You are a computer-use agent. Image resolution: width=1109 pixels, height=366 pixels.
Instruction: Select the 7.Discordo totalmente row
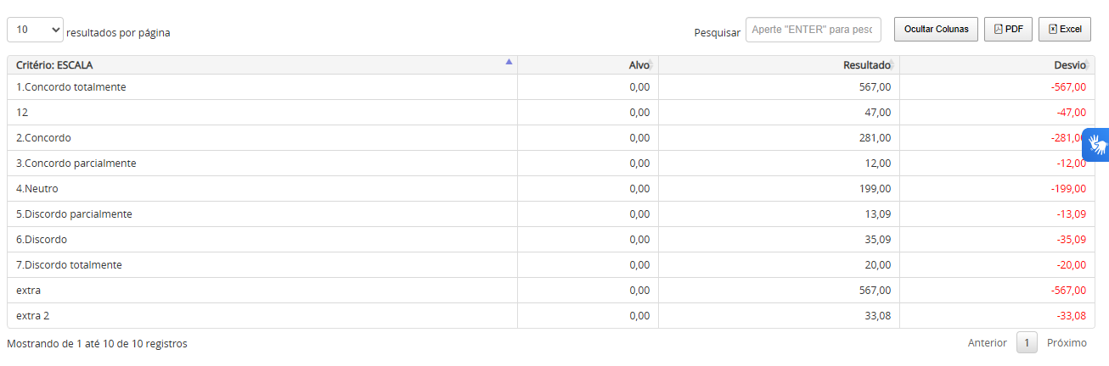[69, 265]
